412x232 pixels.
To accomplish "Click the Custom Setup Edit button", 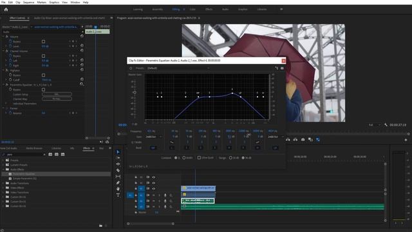I will (x=57, y=94).
